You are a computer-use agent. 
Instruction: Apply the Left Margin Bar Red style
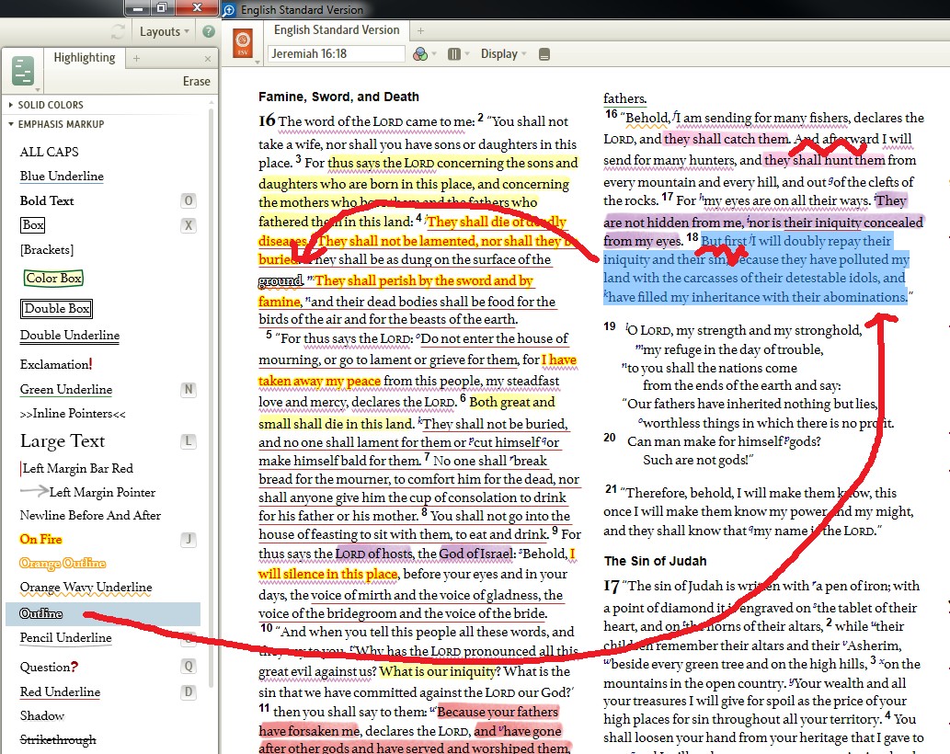click(x=77, y=468)
